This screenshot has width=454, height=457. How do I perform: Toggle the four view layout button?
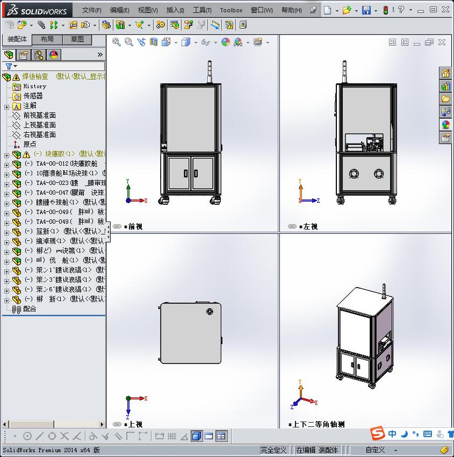pyautogui.click(x=221, y=436)
